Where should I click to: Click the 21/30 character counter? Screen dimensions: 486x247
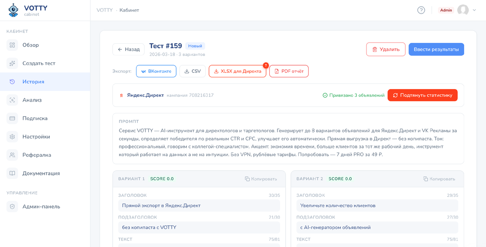coord(274,217)
